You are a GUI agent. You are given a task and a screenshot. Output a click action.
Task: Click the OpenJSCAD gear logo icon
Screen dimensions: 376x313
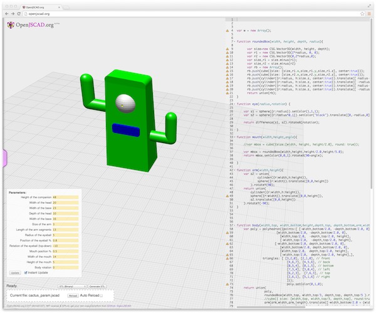tap(11, 25)
